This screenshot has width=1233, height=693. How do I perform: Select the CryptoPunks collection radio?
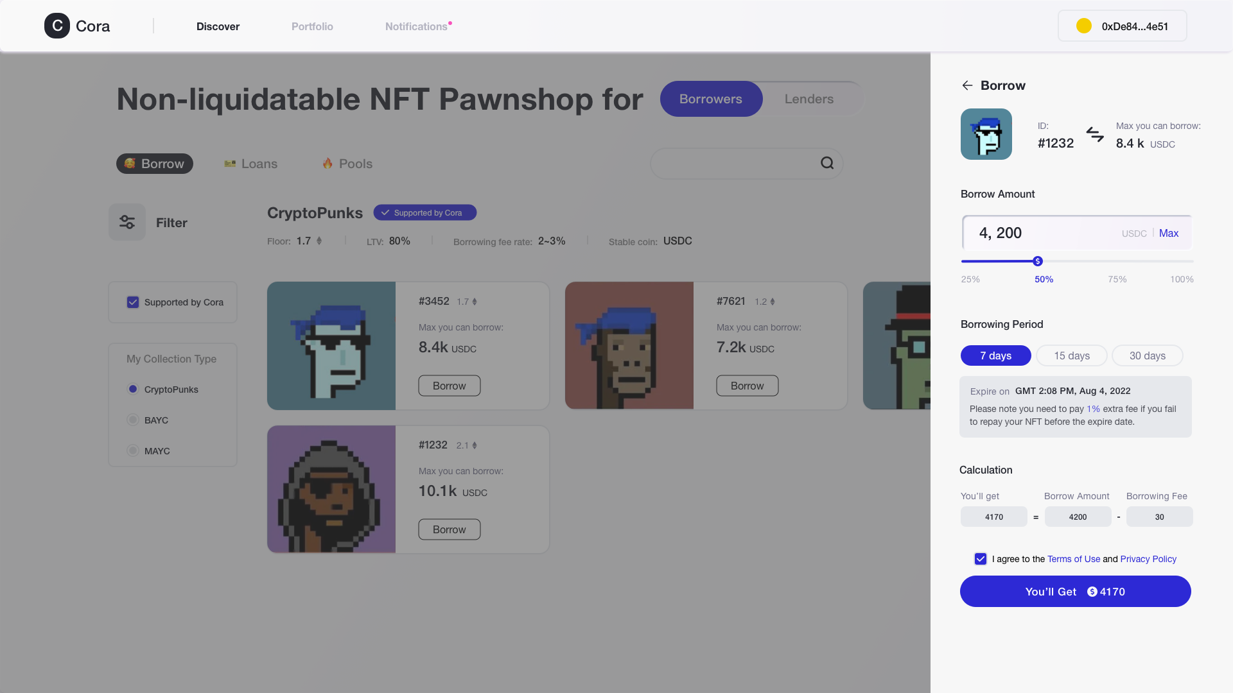(133, 389)
